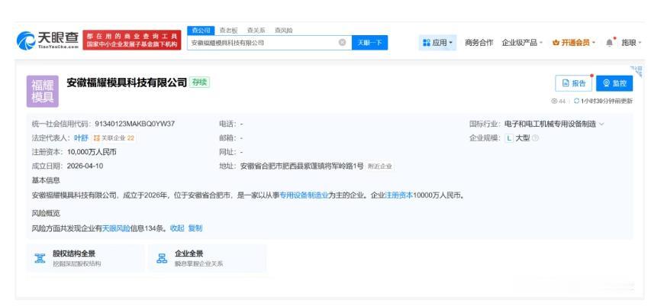Open the 注册资本 link in description
Viewport: 664px width, 307px height.
[x=399, y=196]
